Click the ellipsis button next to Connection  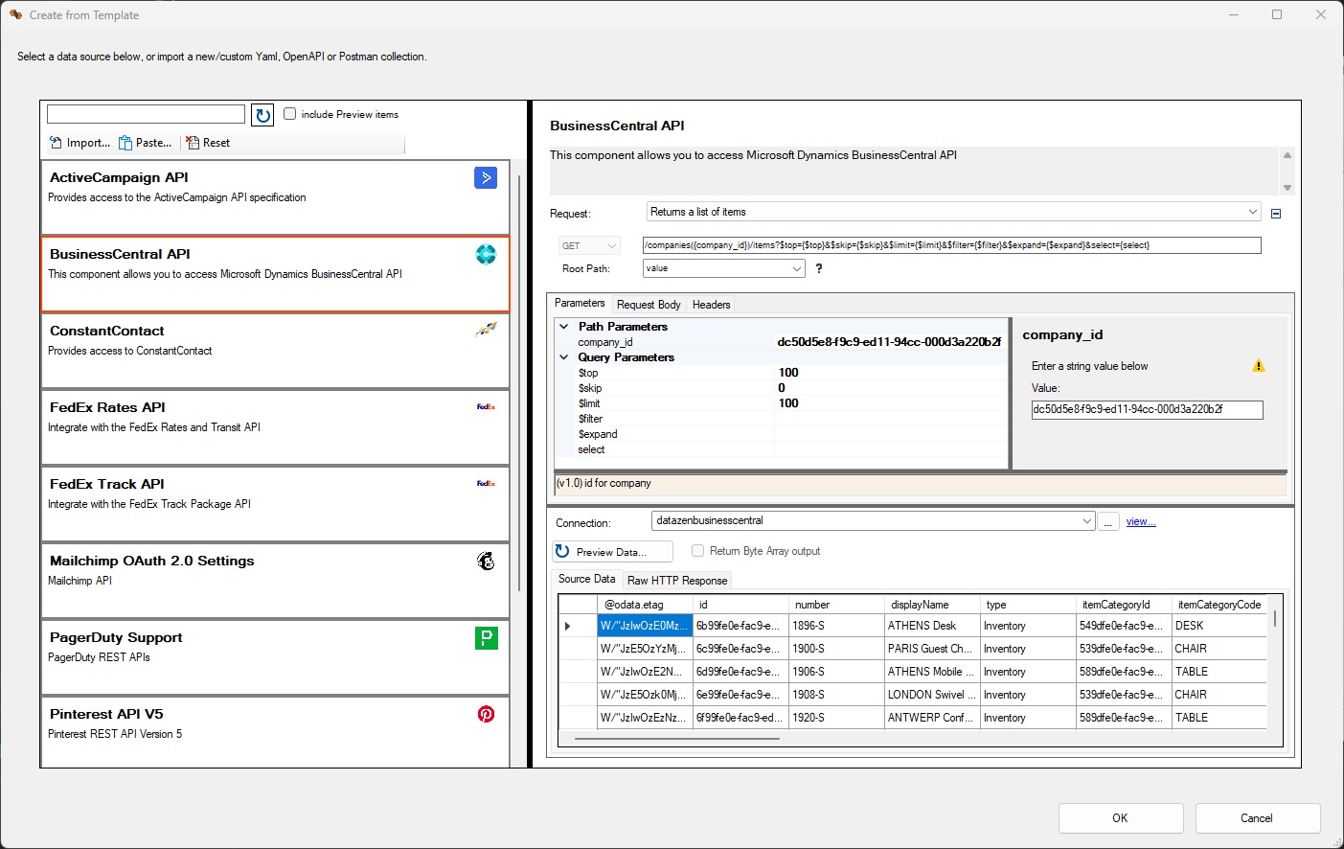pos(1107,521)
